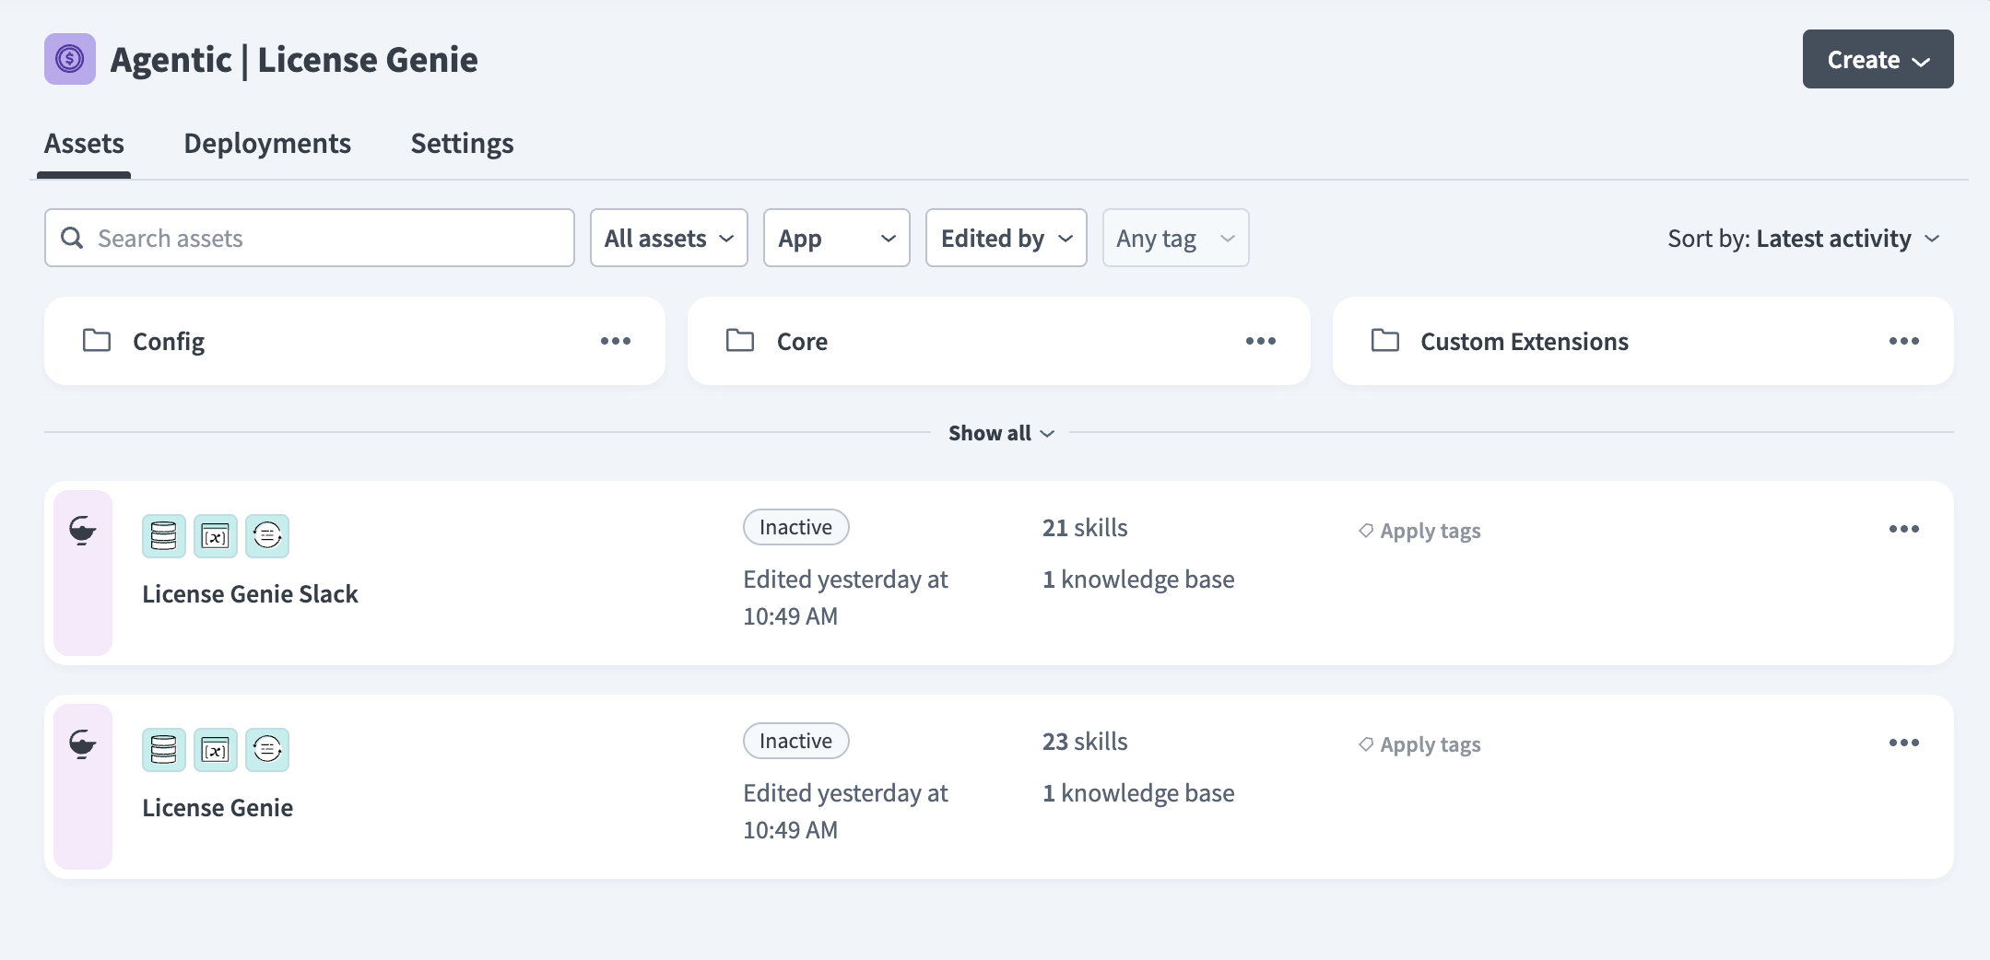Click '21 skills' text

point(1085,528)
